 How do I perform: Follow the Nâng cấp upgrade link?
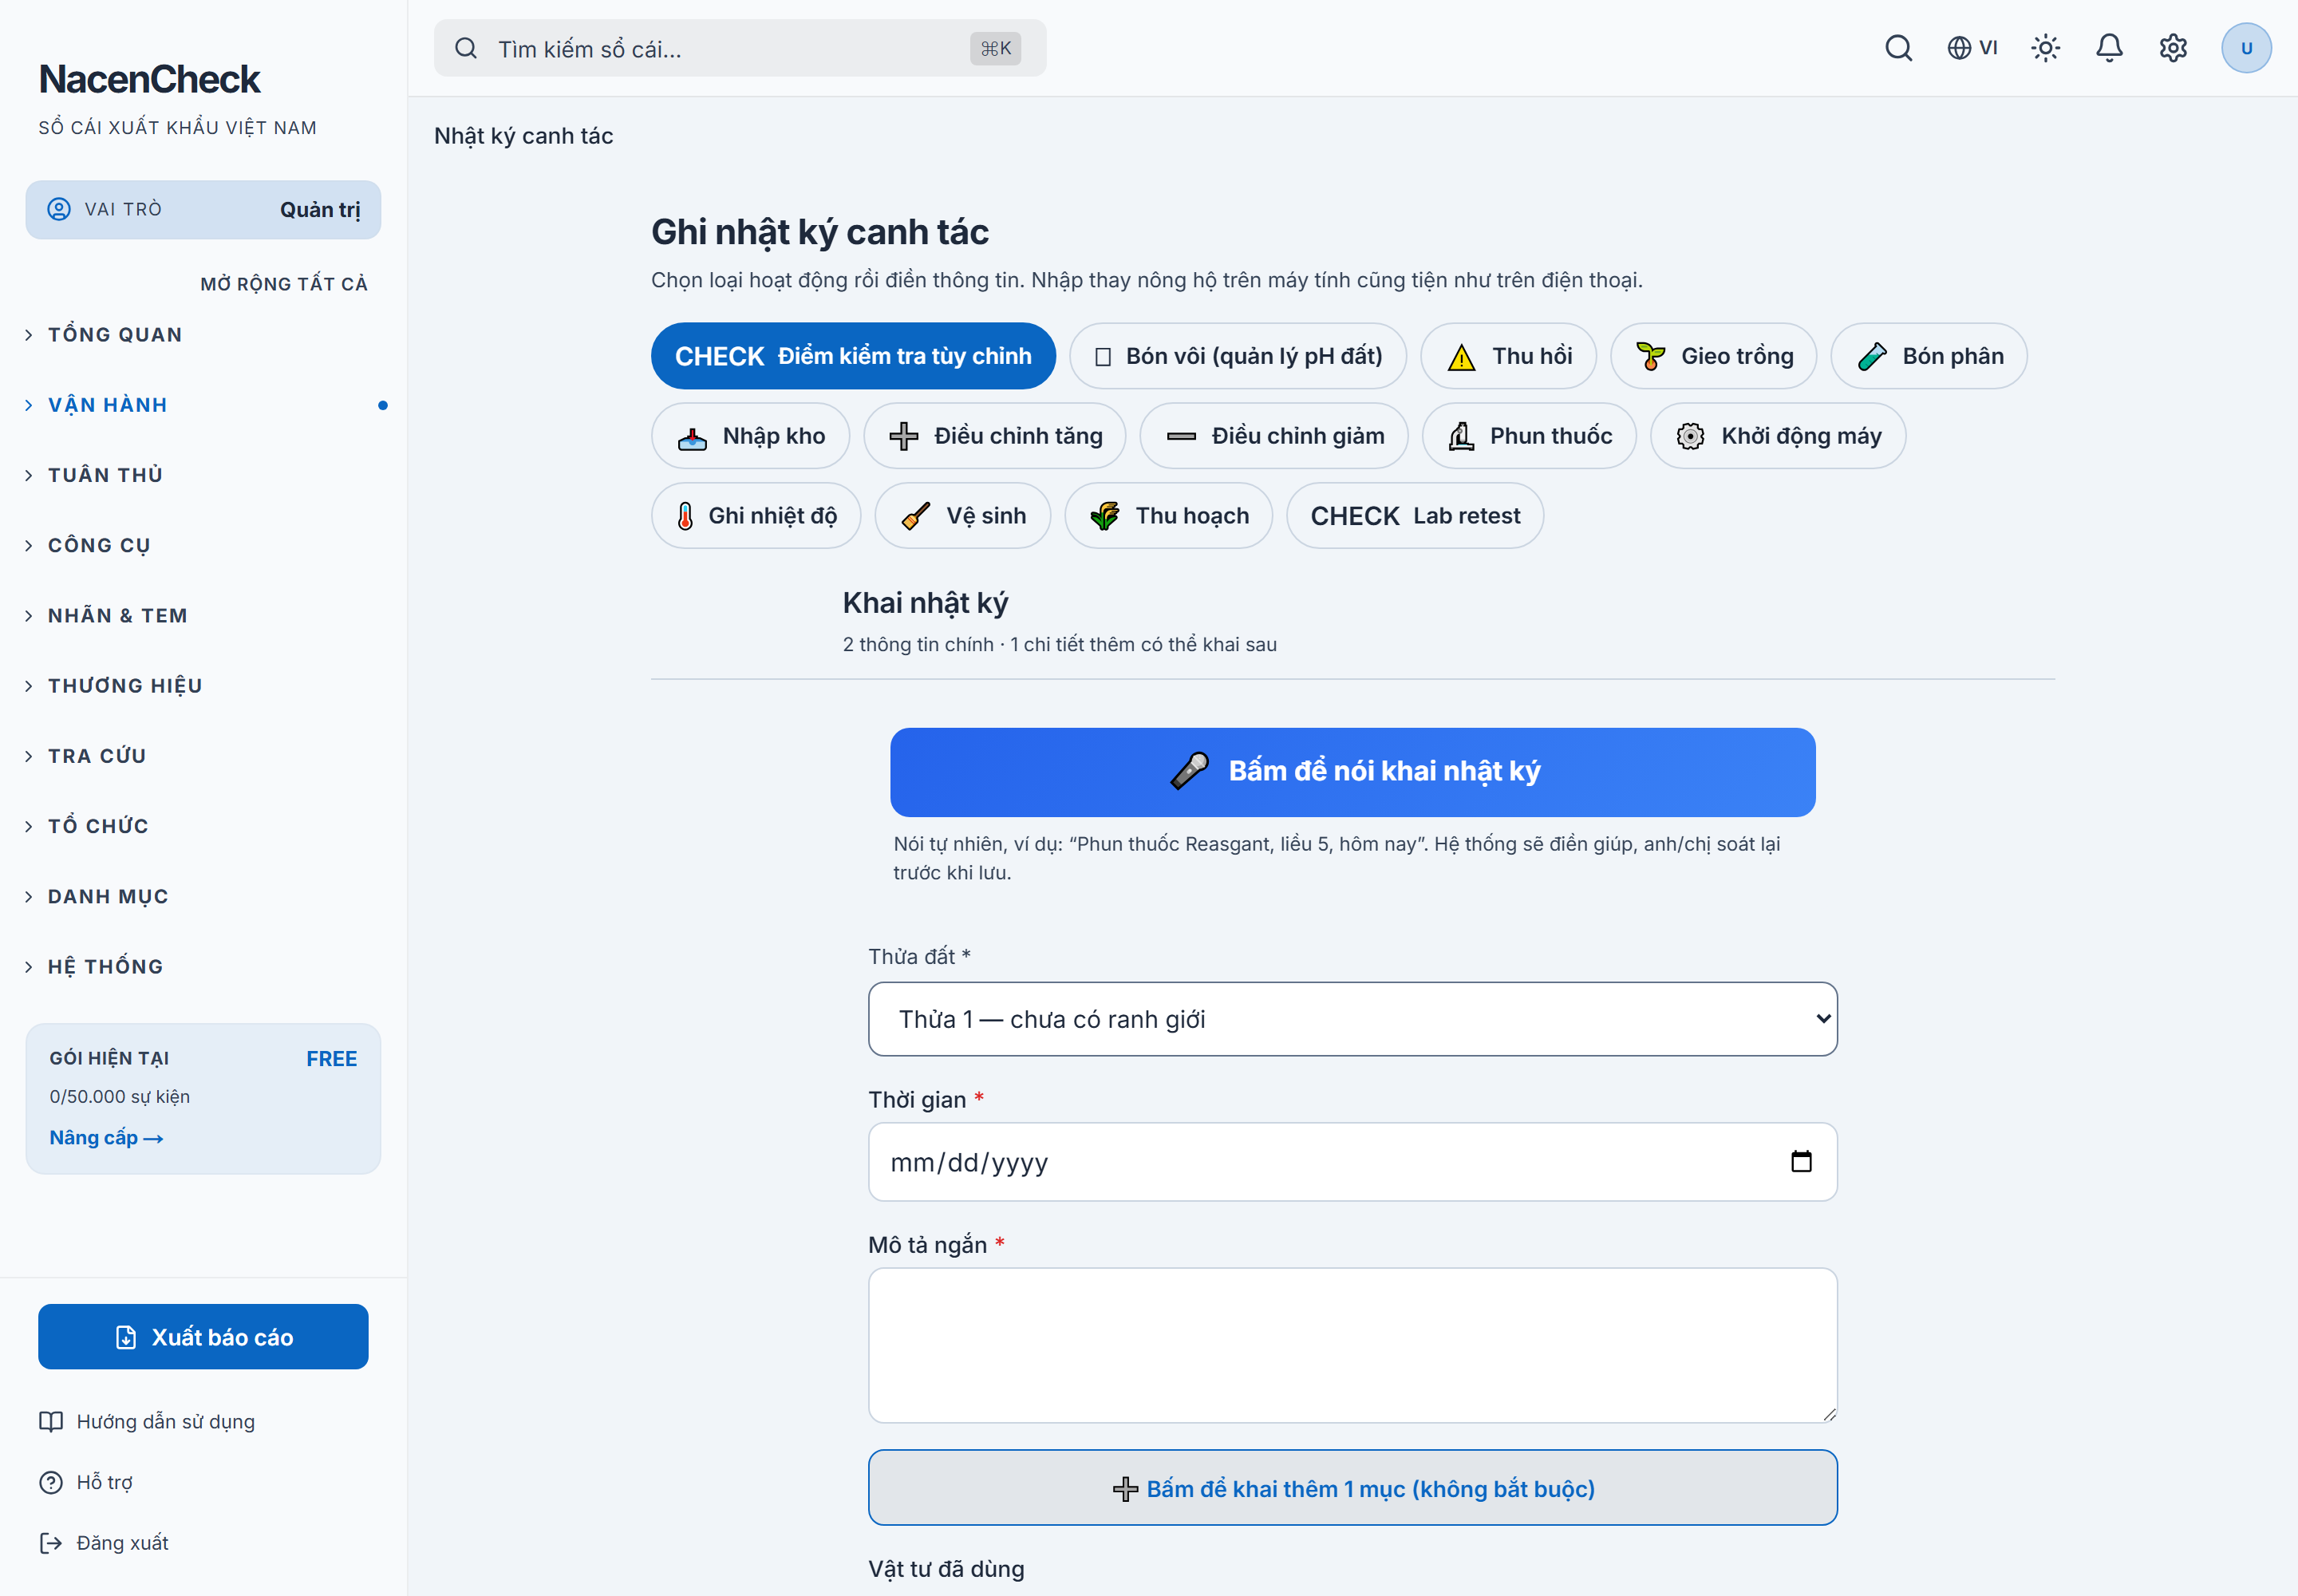coord(106,1138)
